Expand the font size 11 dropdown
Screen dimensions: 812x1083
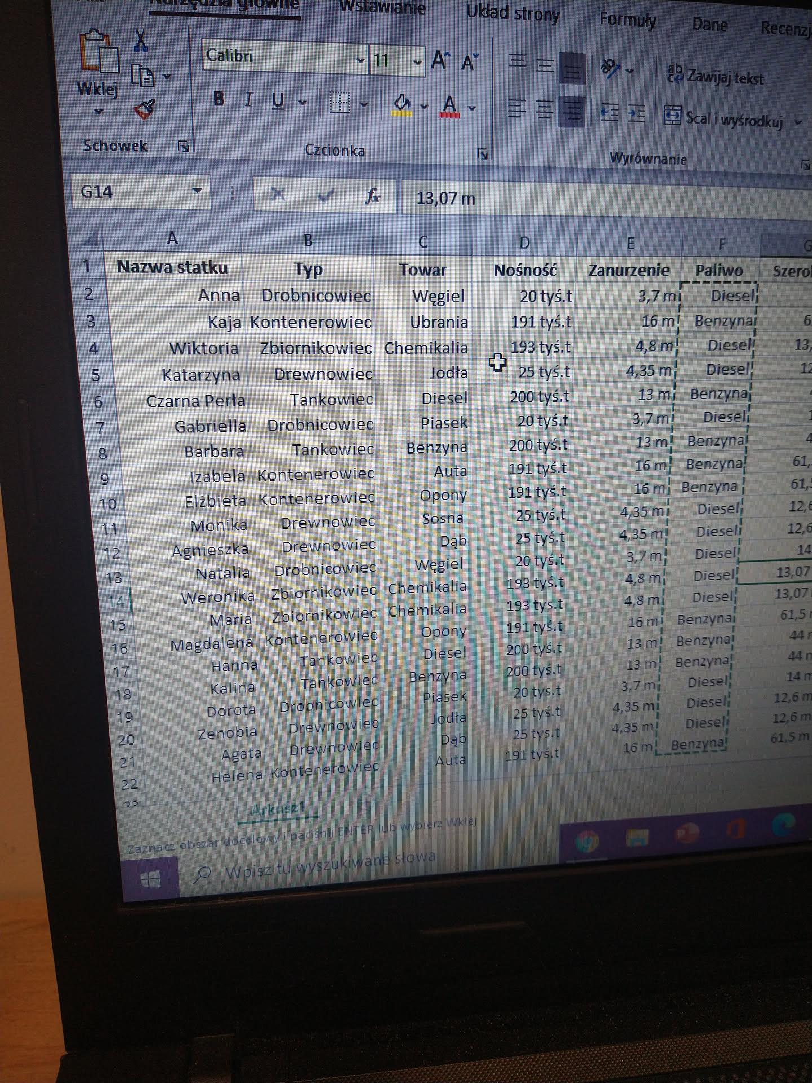click(417, 62)
